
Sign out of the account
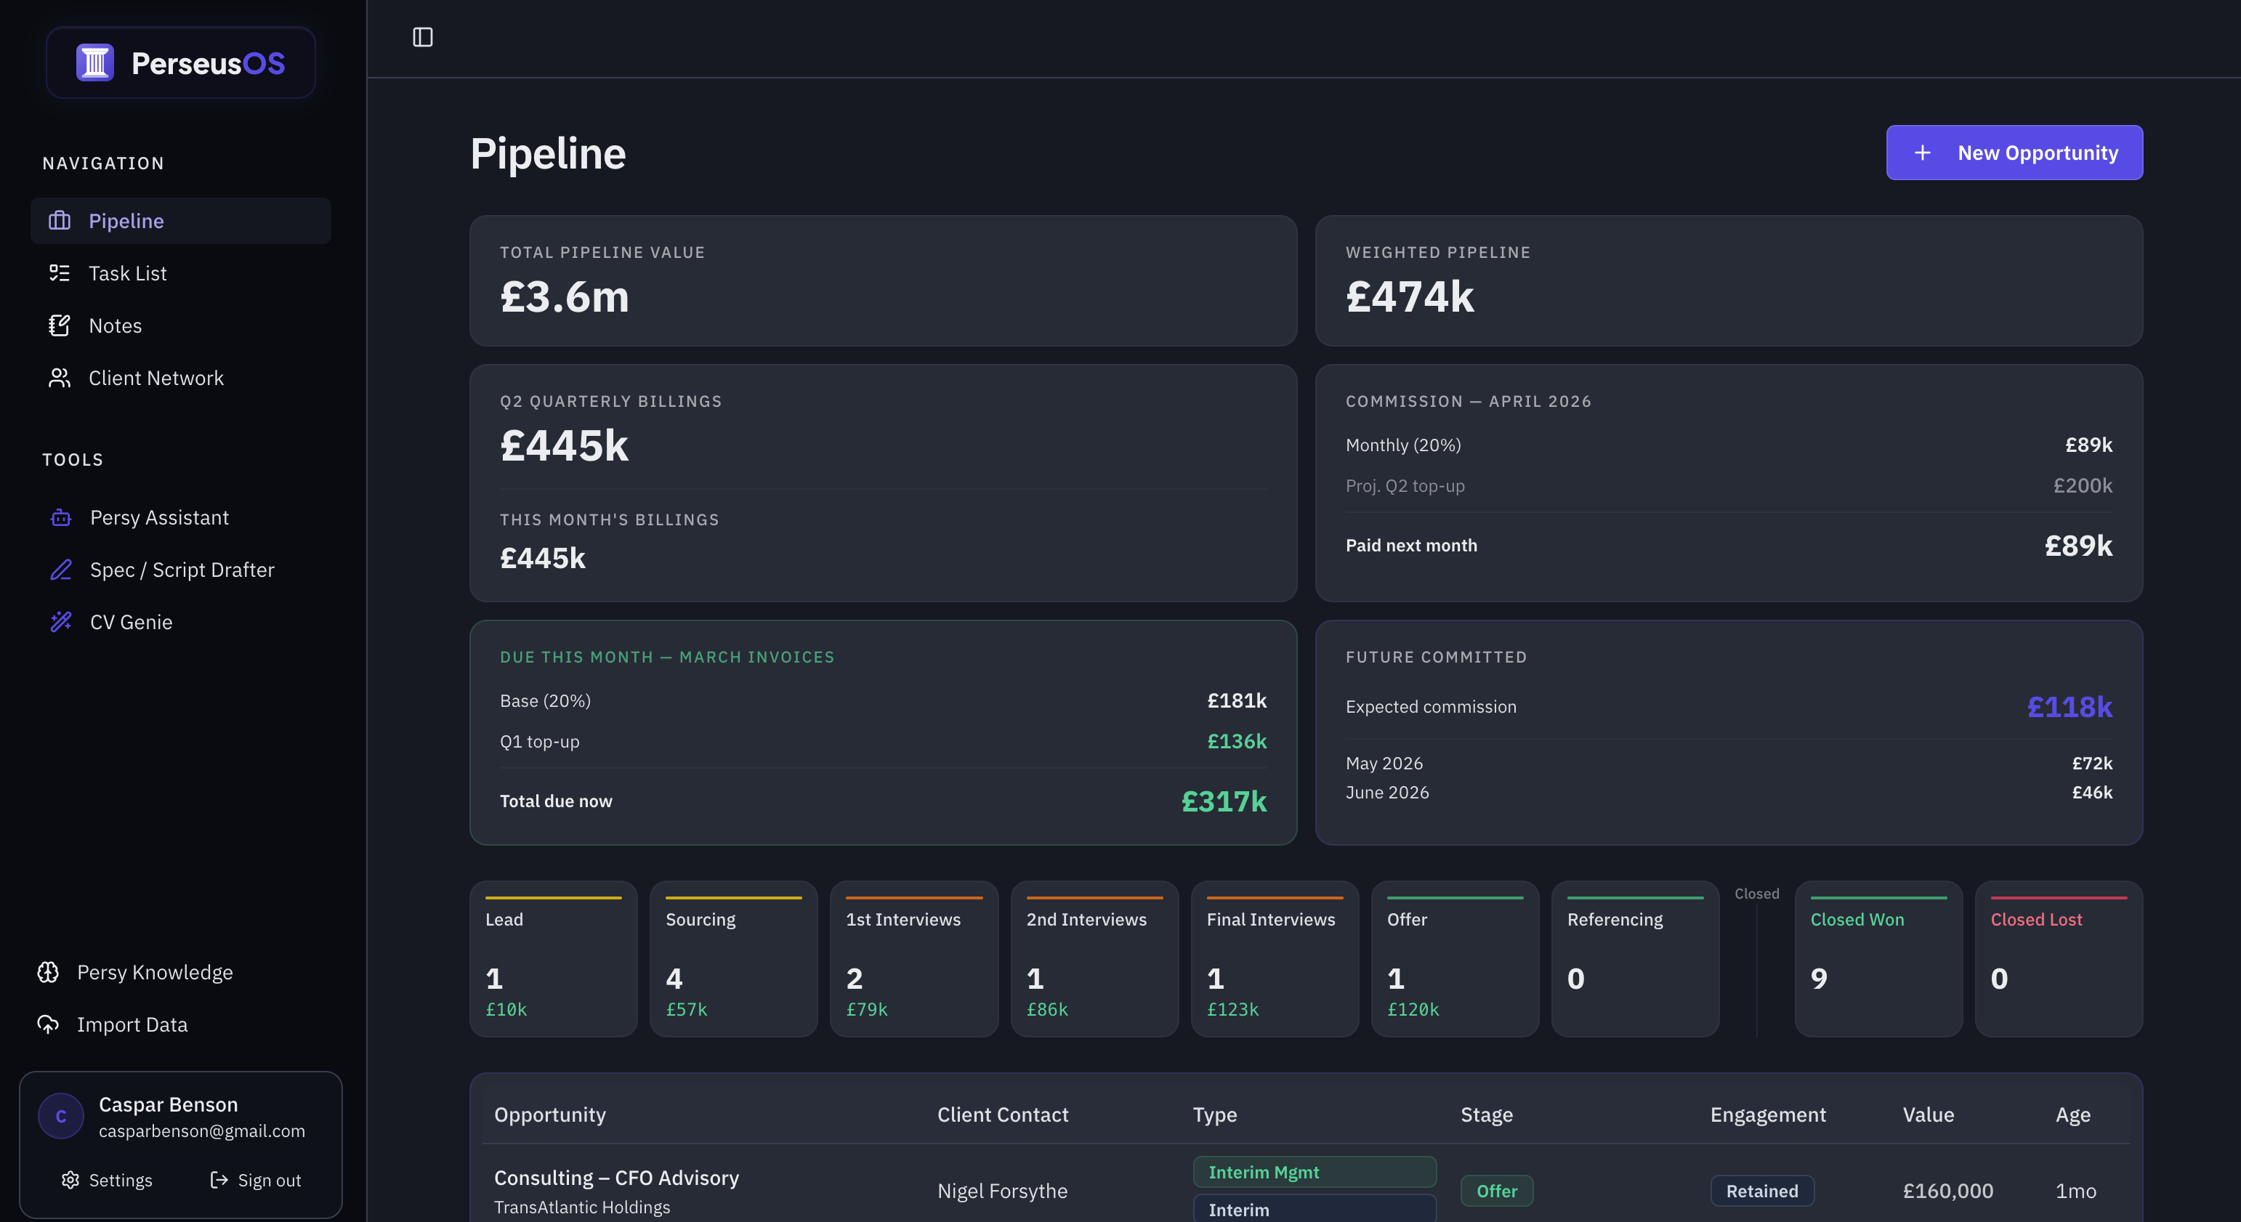tap(256, 1179)
